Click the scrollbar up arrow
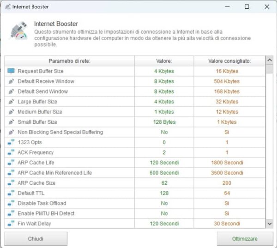277x248 pixels. tap(269, 60)
